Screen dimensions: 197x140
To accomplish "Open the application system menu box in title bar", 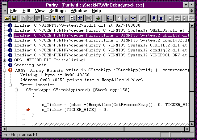I will [5, 5].
